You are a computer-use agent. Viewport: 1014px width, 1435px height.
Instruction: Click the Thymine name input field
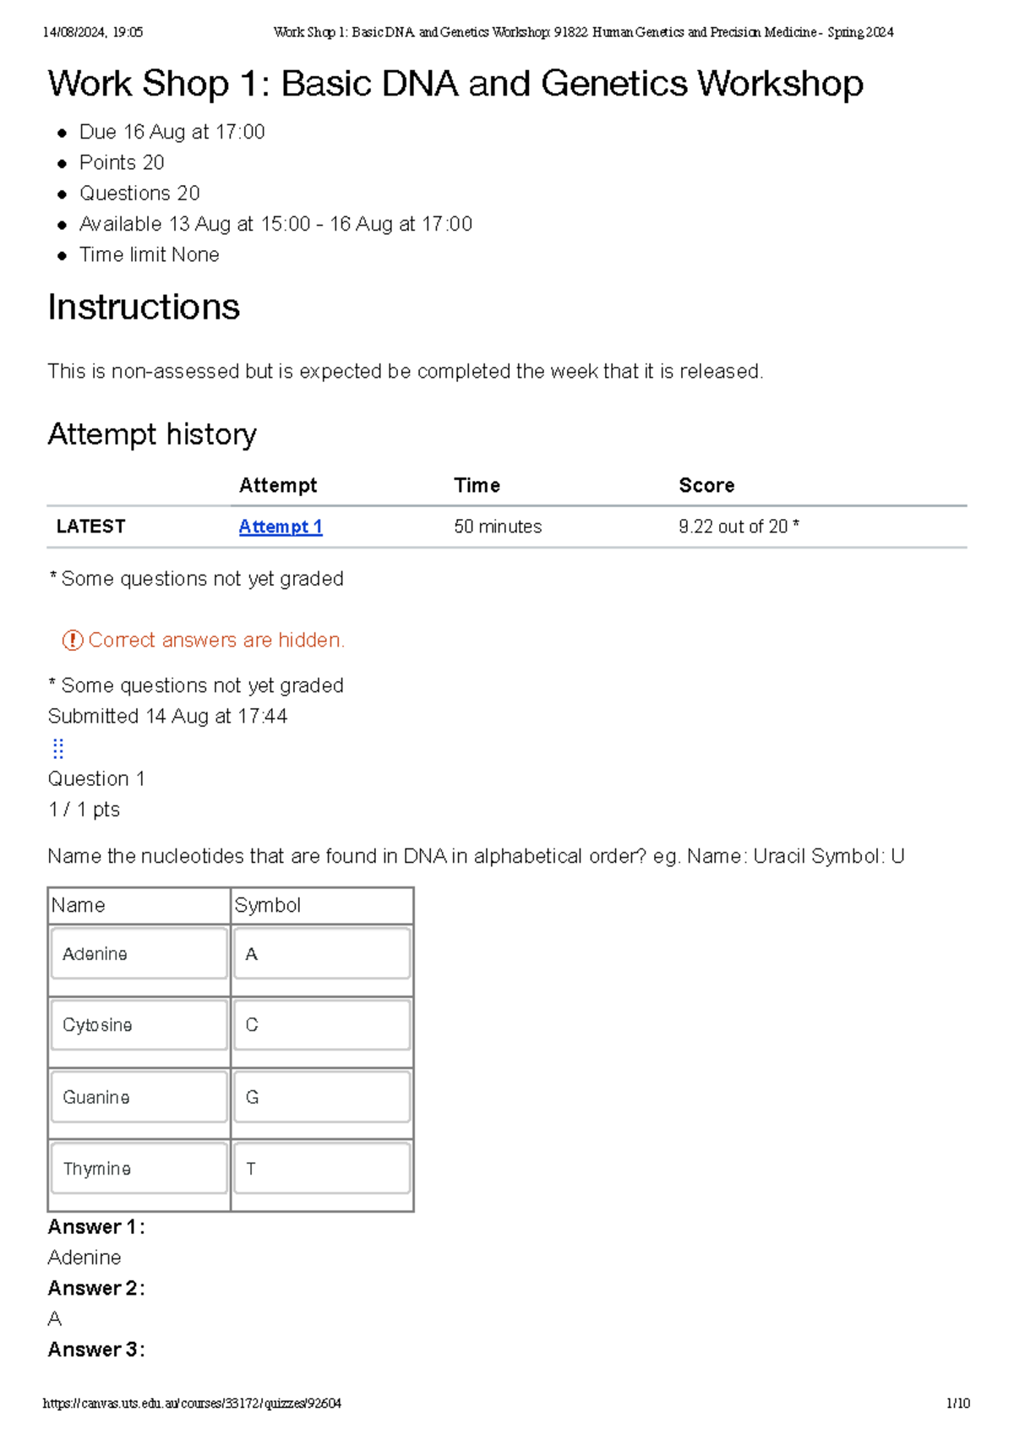tap(139, 1168)
